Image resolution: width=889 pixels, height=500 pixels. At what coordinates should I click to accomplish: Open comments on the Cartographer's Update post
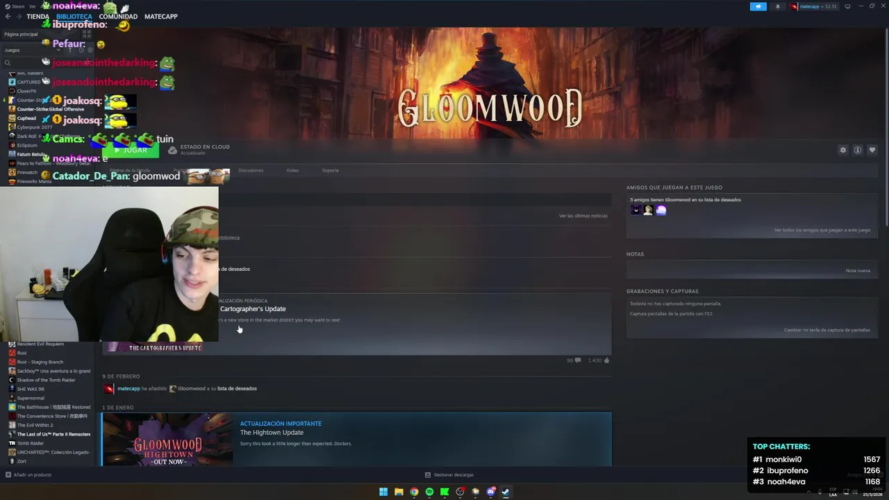click(x=577, y=360)
